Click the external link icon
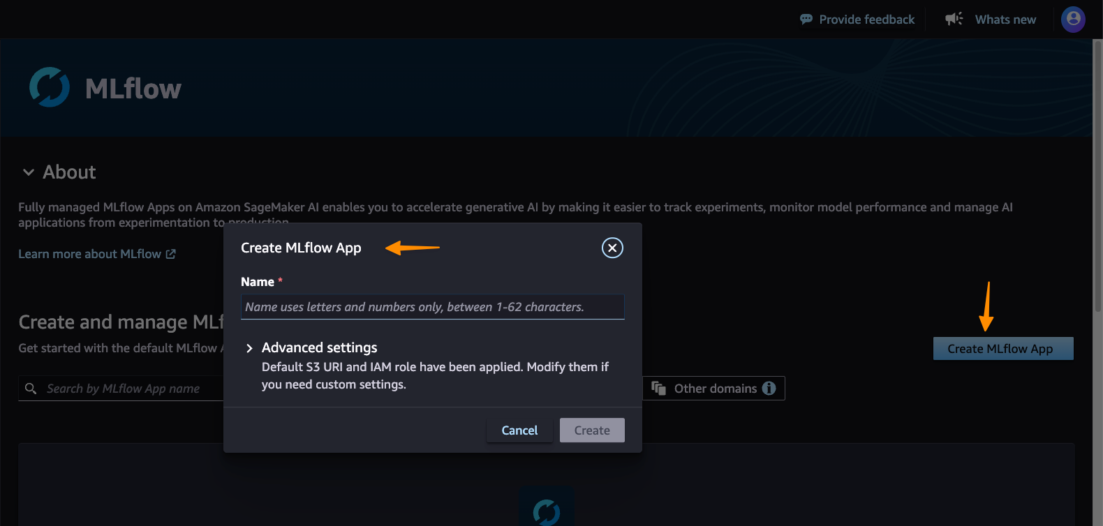The height and width of the screenshot is (526, 1103). [x=170, y=254]
